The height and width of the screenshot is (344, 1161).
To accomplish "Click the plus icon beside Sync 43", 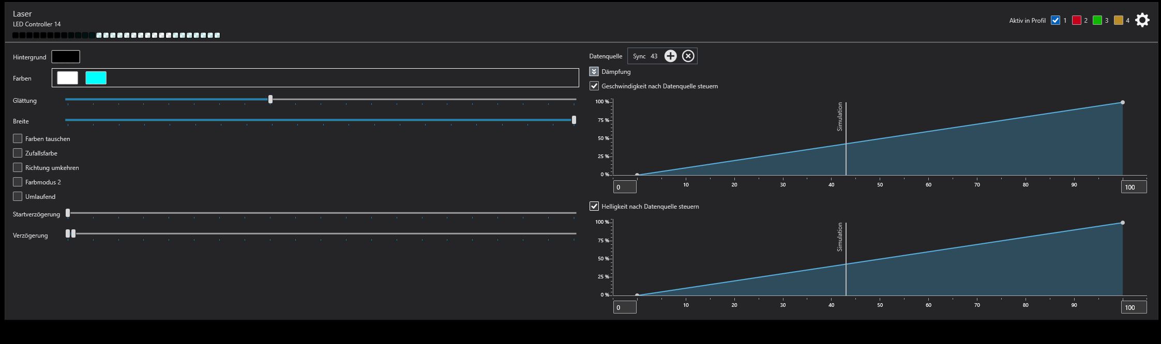I will [x=670, y=56].
